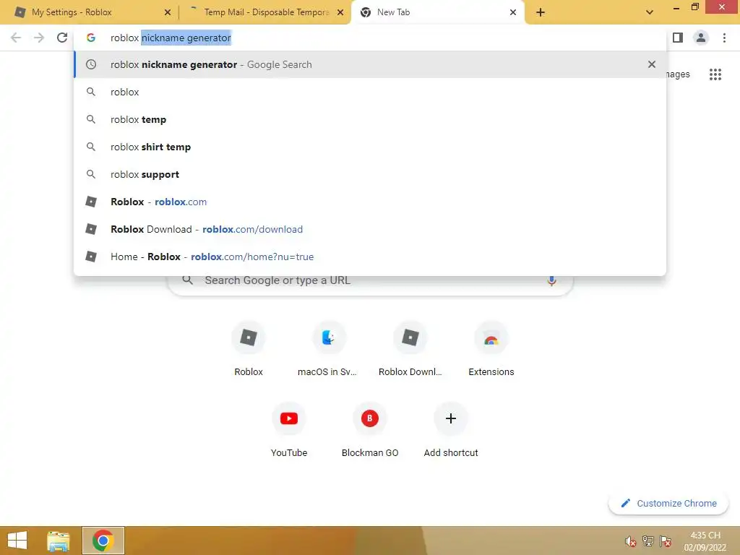This screenshot has width=740, height=555.
Task: Remove the roblox nickname generator suggestion
Action: point(652,64)
